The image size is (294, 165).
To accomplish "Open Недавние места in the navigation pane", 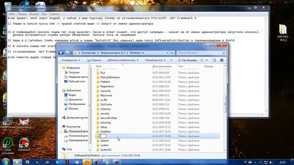I will pyautogui.click(x=78, y=77).
